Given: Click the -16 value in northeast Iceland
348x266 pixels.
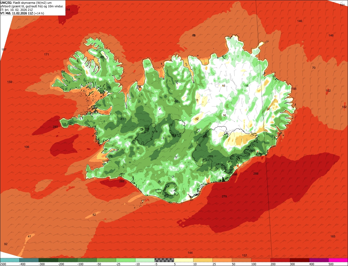Looking at the screenshot, I should 246,86.
